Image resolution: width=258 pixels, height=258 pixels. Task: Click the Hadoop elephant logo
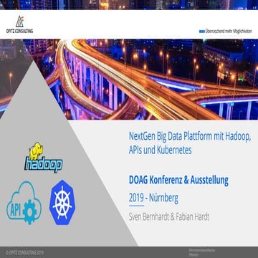pyautogui.click(x=44, y=158)
